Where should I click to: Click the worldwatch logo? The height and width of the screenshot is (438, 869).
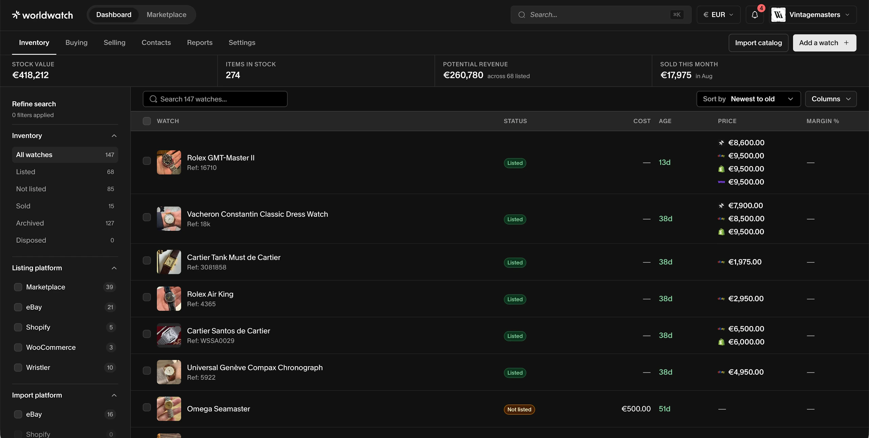[x=42, y=15]
